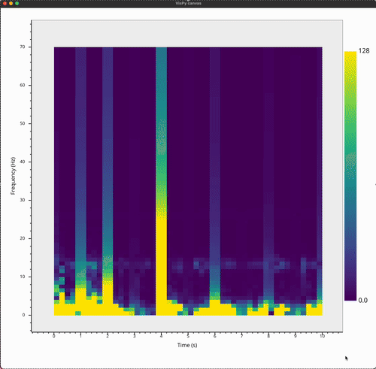Click the 6 tick on time axis
The height and width of the screenshot is (369, 376).
point(215,336)
